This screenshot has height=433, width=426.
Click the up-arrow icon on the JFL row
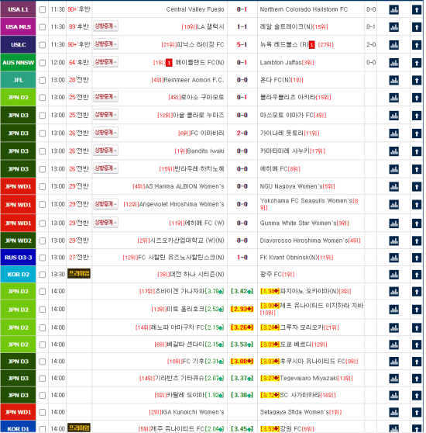point(417,81)
